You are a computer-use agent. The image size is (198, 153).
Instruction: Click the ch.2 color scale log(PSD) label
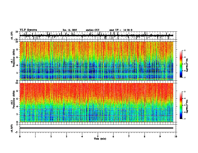[187, 106]
